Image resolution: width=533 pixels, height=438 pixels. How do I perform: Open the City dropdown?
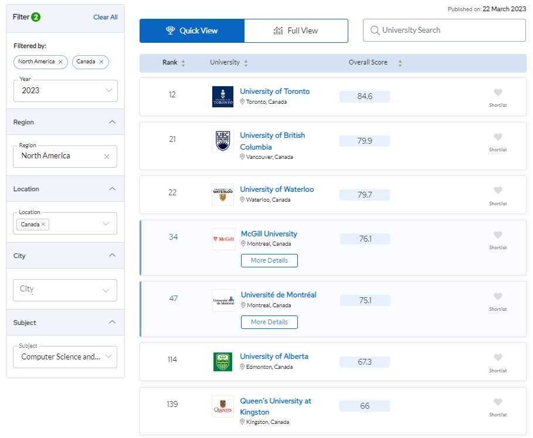[66, 290]
